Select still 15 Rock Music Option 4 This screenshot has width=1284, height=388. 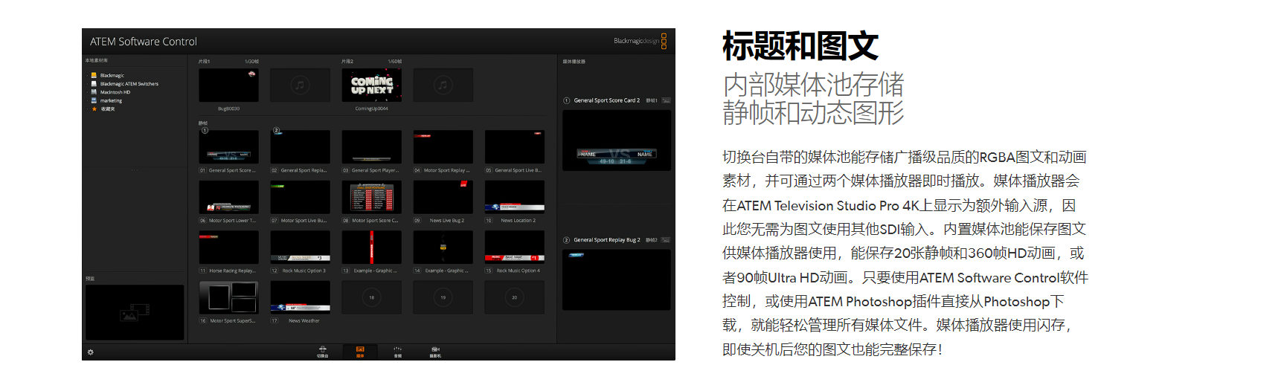coord(514,248)
